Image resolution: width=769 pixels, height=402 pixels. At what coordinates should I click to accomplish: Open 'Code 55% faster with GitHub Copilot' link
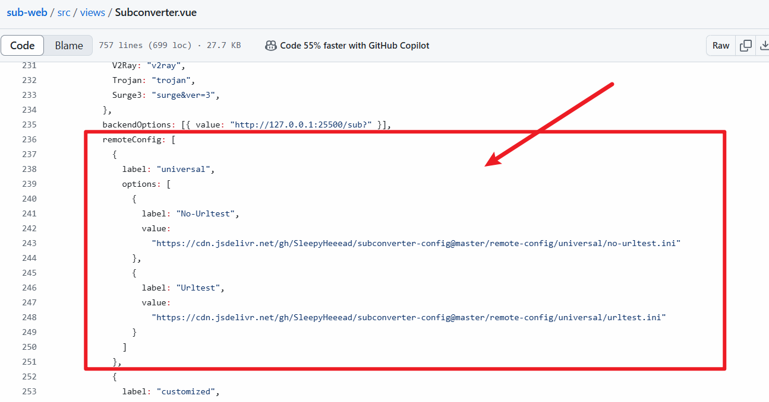354,46
